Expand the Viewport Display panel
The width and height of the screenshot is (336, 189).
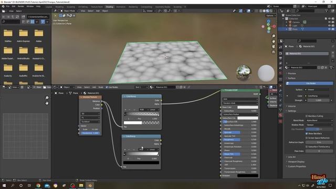pos(296,162)
